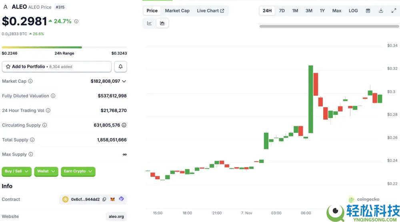Screen dimensions: 400x222
Task: Open the Wallet dropdown
Action: pos(46,171)
